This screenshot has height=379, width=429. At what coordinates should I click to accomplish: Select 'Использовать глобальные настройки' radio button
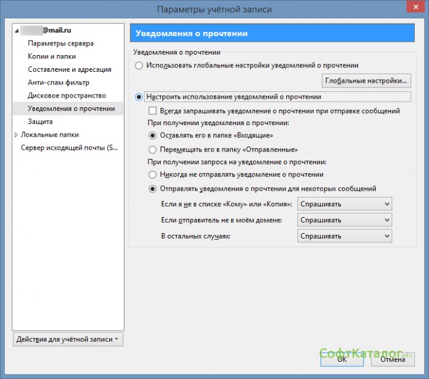click(x=140, y=65)
